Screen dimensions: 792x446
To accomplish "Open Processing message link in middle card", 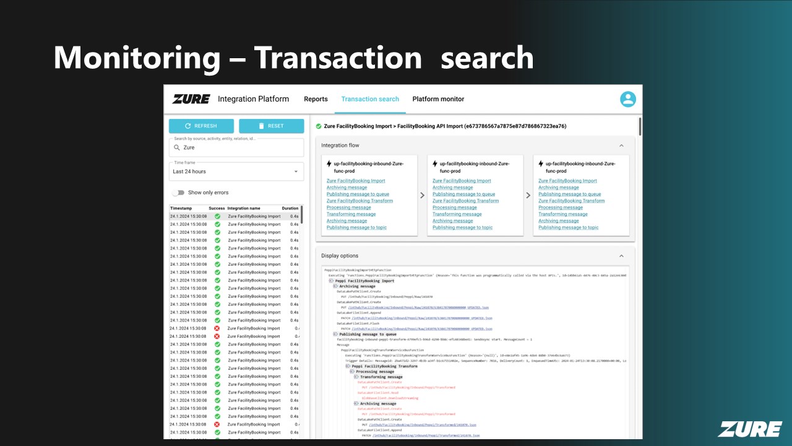I will pos(455,208).
